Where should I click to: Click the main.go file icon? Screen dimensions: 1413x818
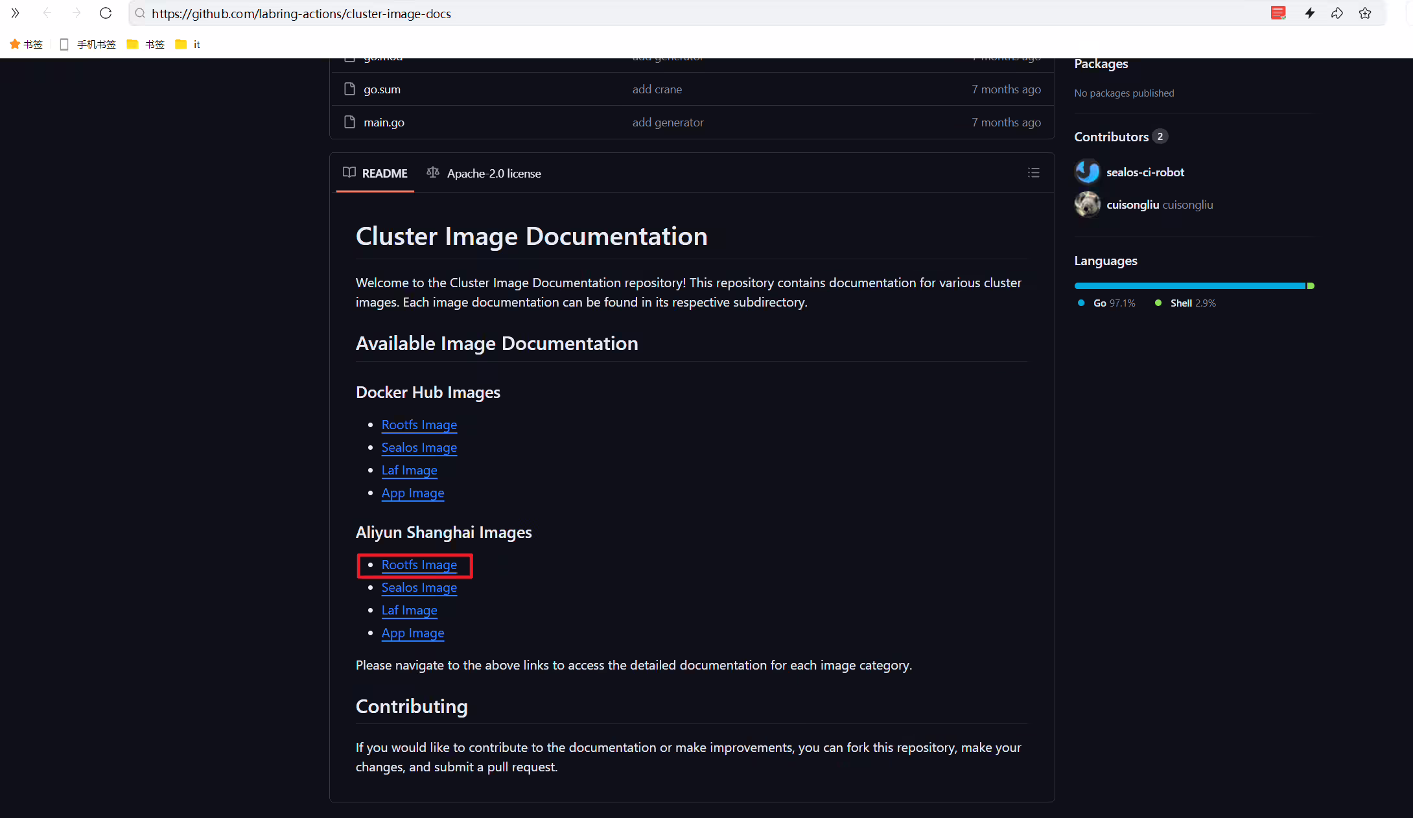click(350, 122)
